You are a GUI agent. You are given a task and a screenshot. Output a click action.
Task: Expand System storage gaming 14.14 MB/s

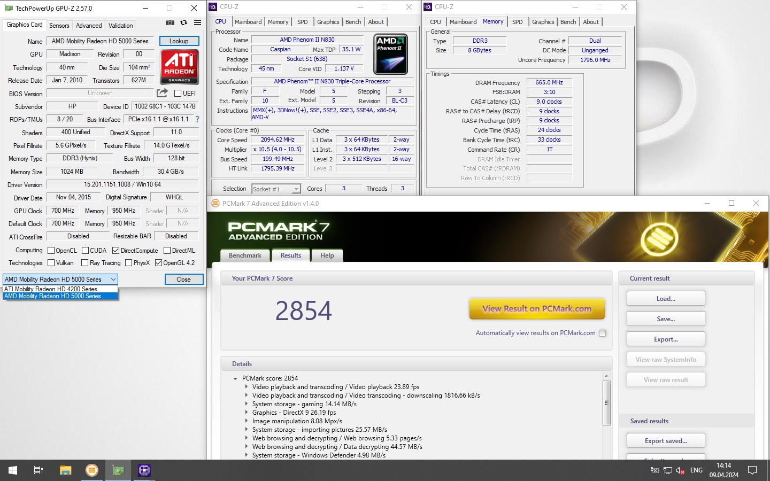(x=246, y=404)
